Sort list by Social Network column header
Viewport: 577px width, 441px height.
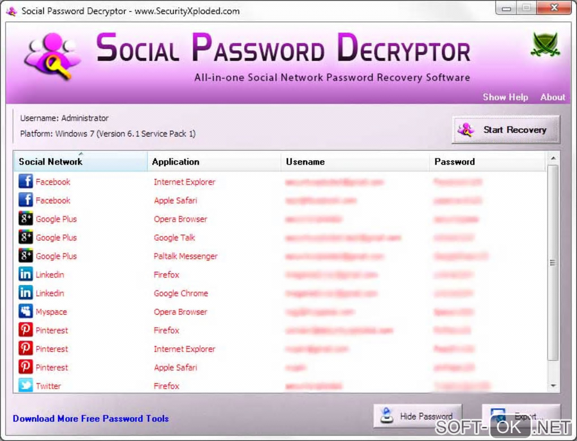[80, 162]
